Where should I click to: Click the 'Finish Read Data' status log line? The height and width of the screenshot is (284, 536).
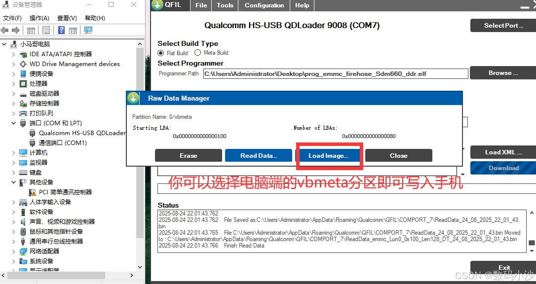click(244, 246)
